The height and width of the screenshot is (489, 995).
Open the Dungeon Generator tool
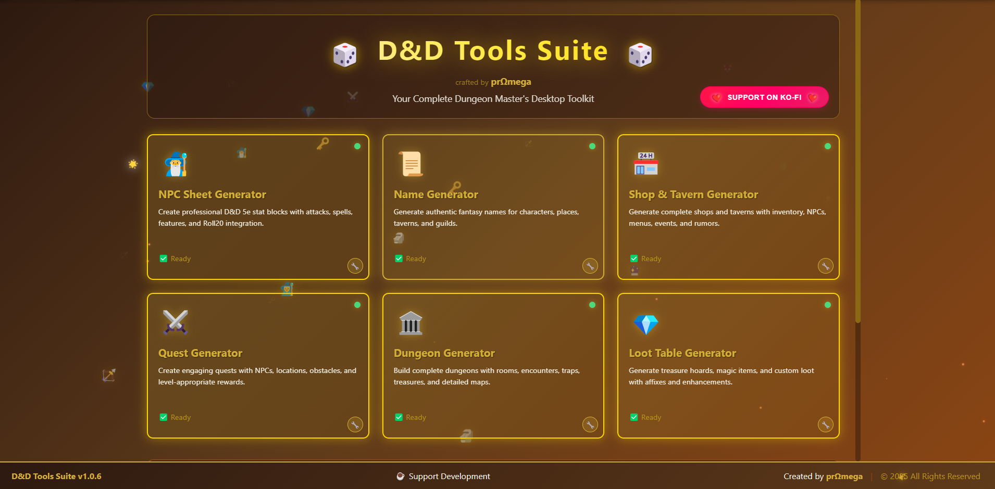point(493,366)
